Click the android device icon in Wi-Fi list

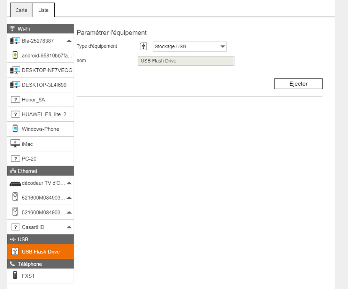[15, 55]
